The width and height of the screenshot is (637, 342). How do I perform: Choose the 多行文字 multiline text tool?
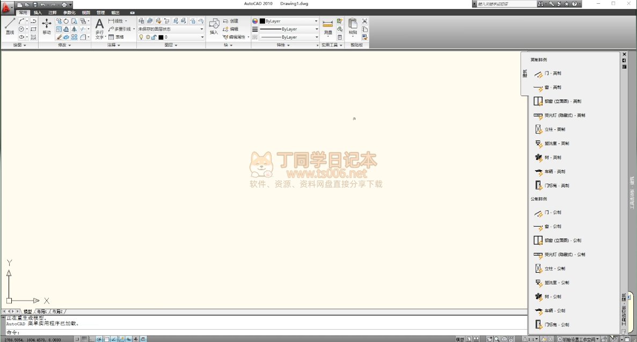point(99,28)
